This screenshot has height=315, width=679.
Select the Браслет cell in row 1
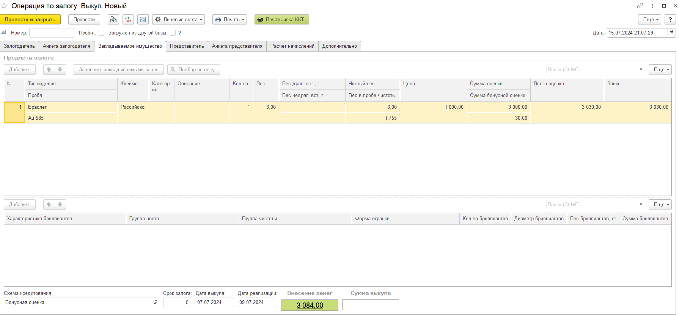[x=71, y=107]
